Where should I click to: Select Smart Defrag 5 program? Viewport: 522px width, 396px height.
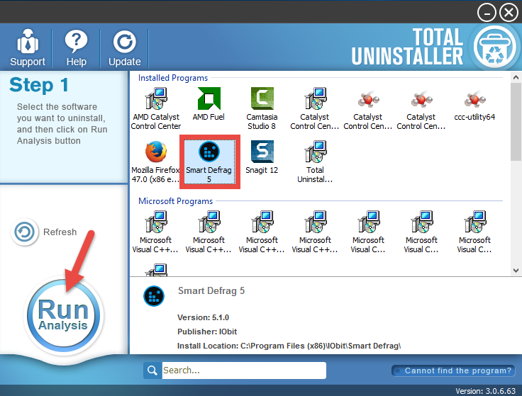[x=209, y=162]
